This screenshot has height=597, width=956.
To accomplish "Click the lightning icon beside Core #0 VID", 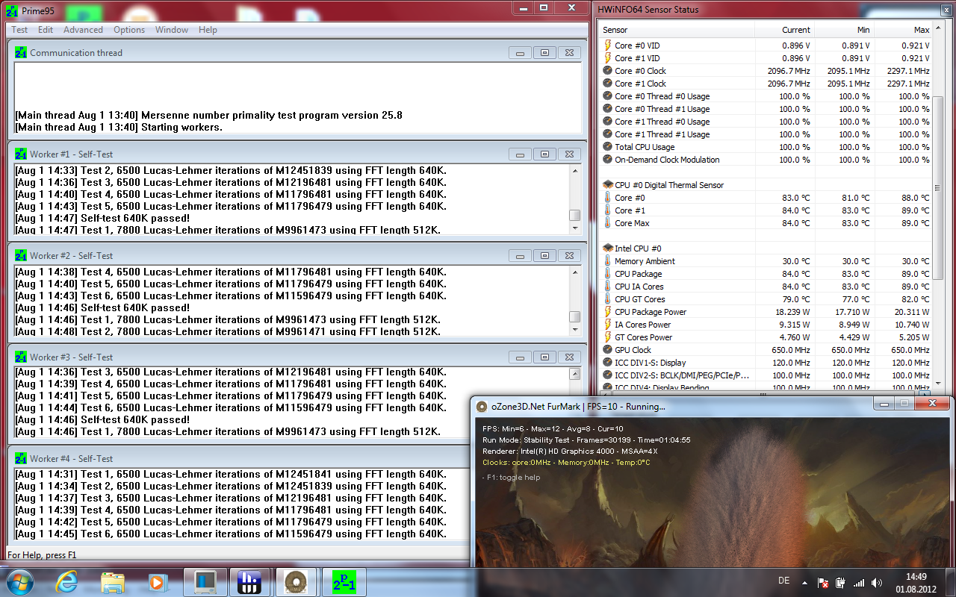I will point(607,46).
